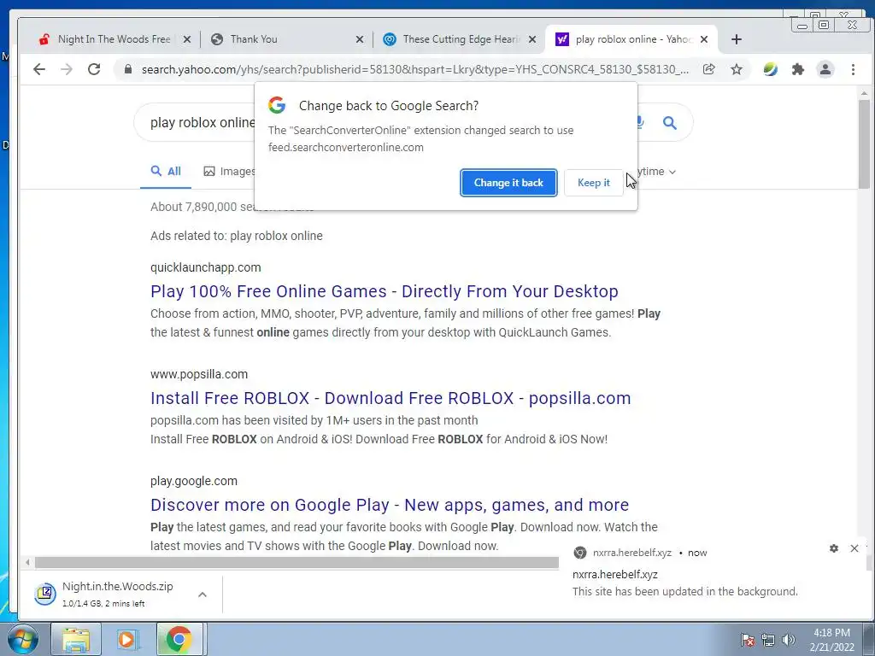
Task: Click the Yahoo search magnifier button
Action: coord(670,123)
